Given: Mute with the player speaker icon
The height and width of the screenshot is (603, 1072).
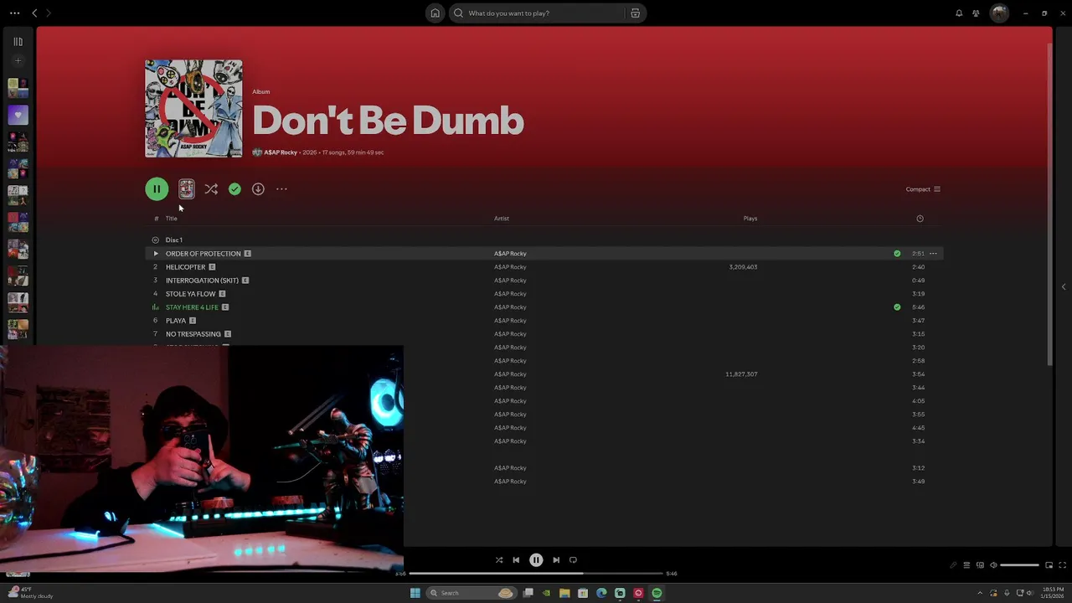Looking at the screenshot, I should [x=993, y=565].
